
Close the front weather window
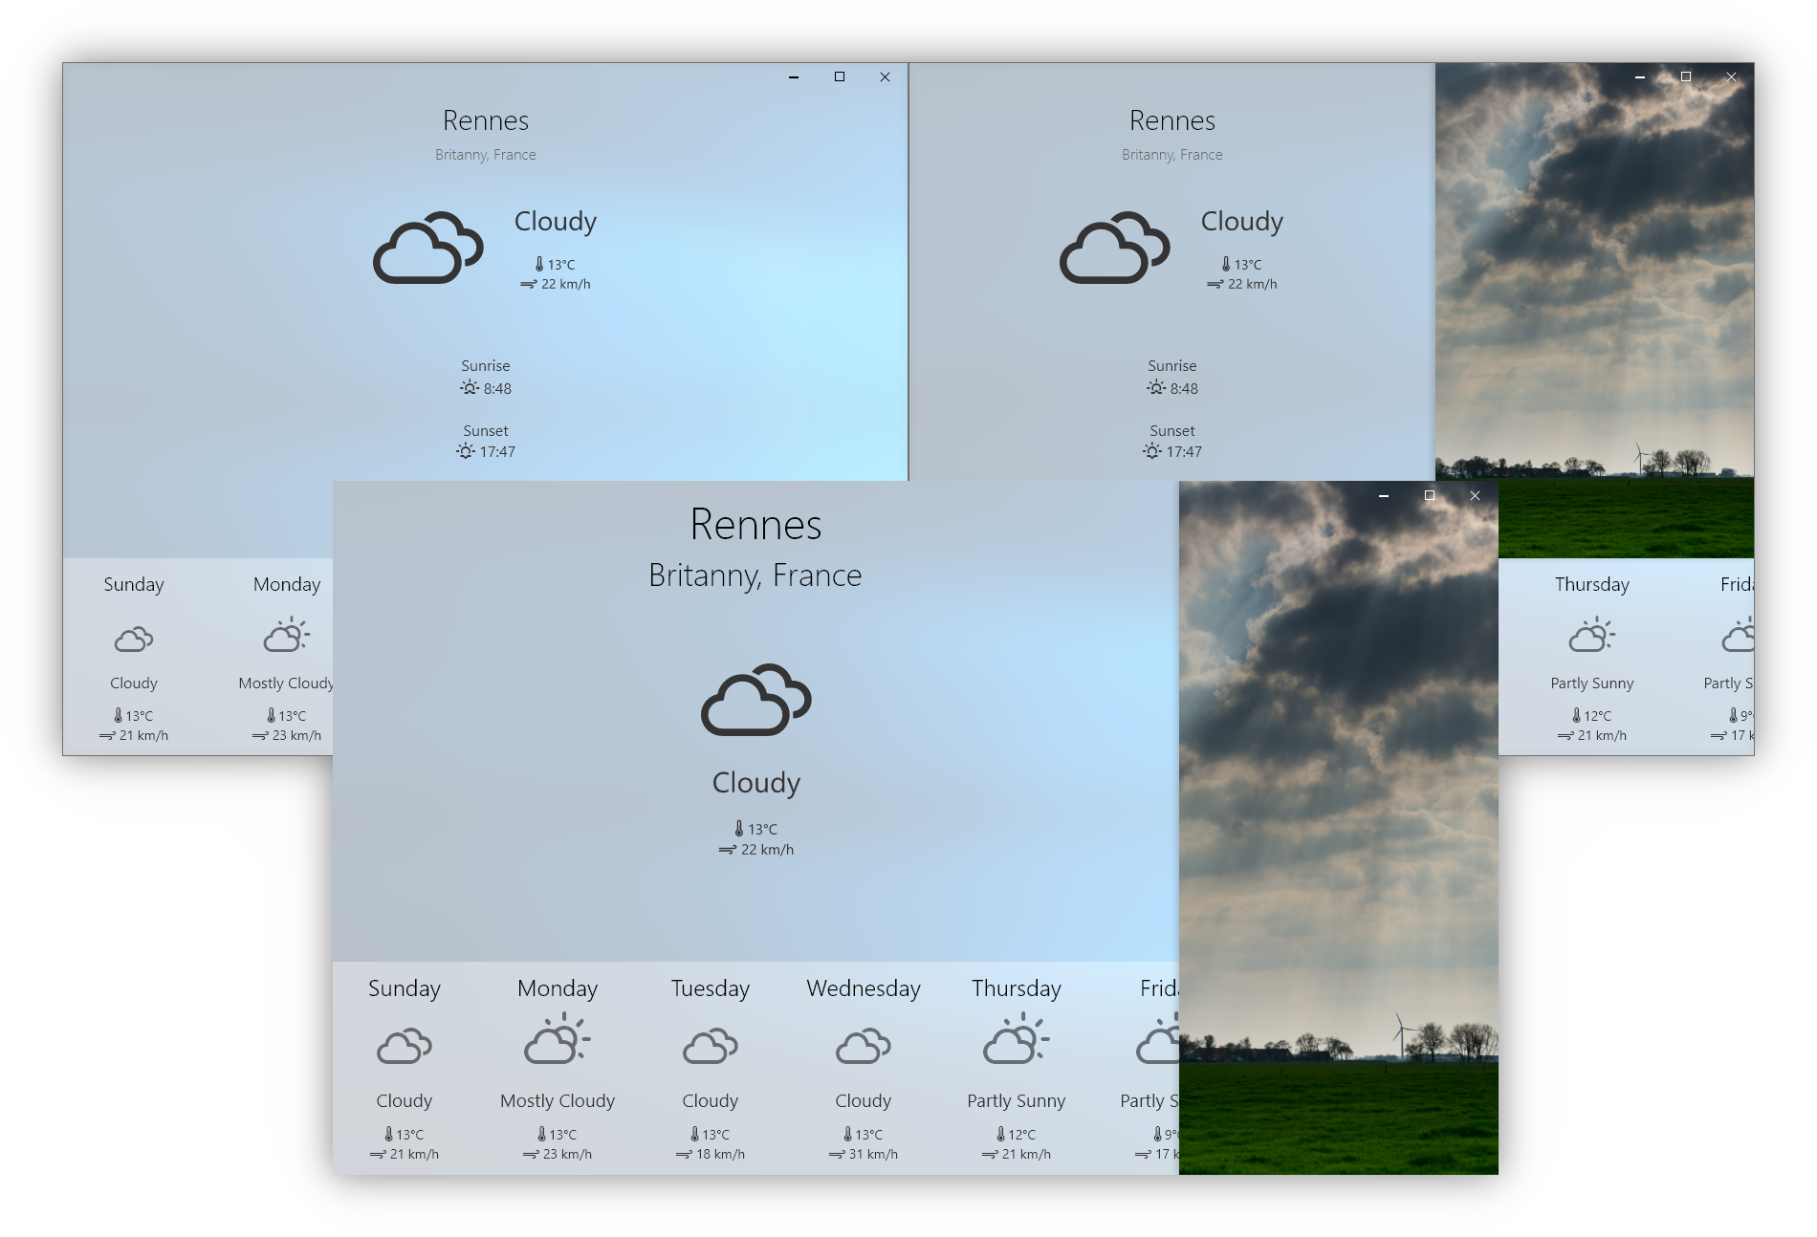click(x=1475, y=495)
